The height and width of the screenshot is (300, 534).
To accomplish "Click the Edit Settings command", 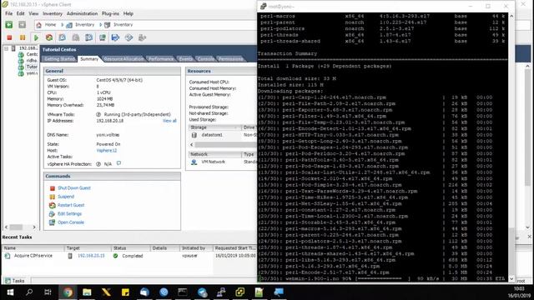I will point(69,213).
